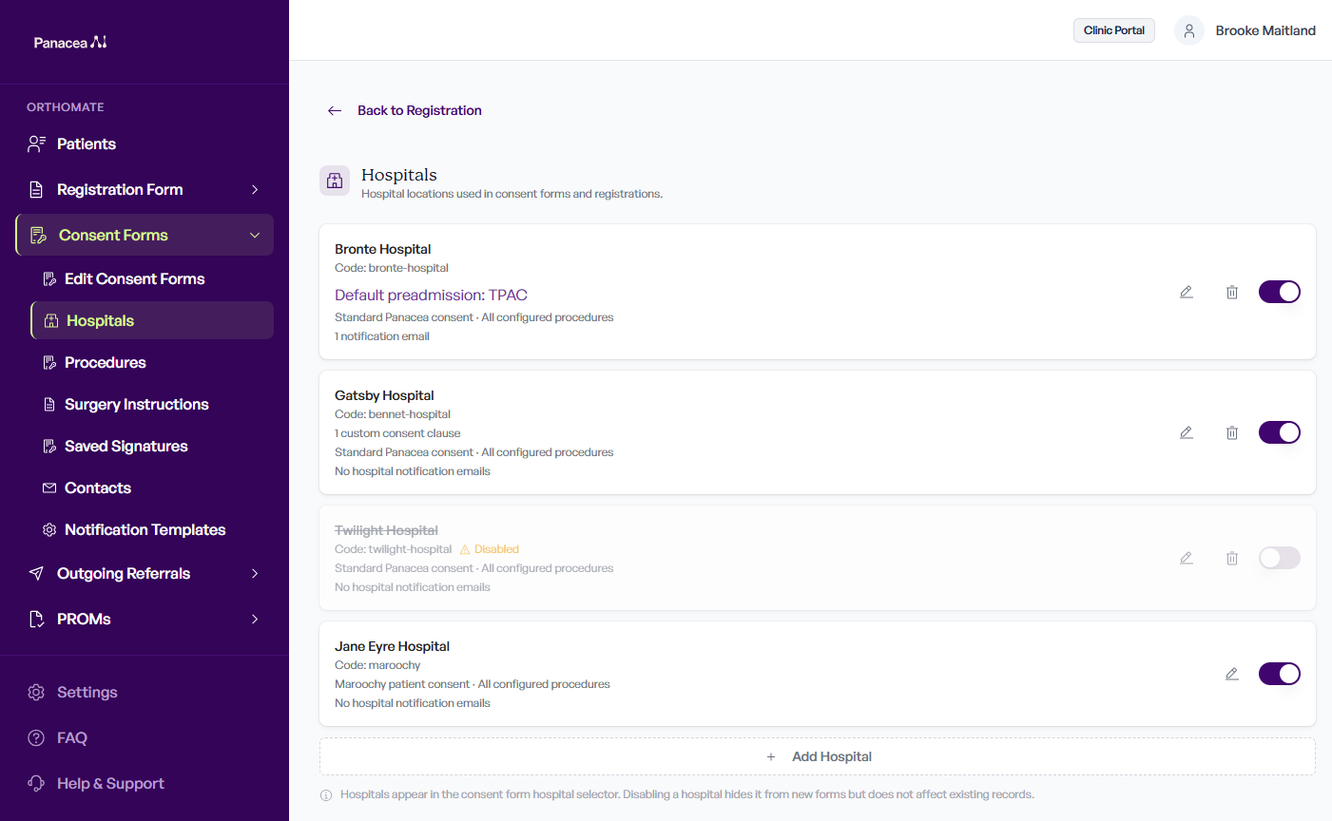
Task: Delete Twilight Hospital with the trash icon
Action: coord(1232,558)
